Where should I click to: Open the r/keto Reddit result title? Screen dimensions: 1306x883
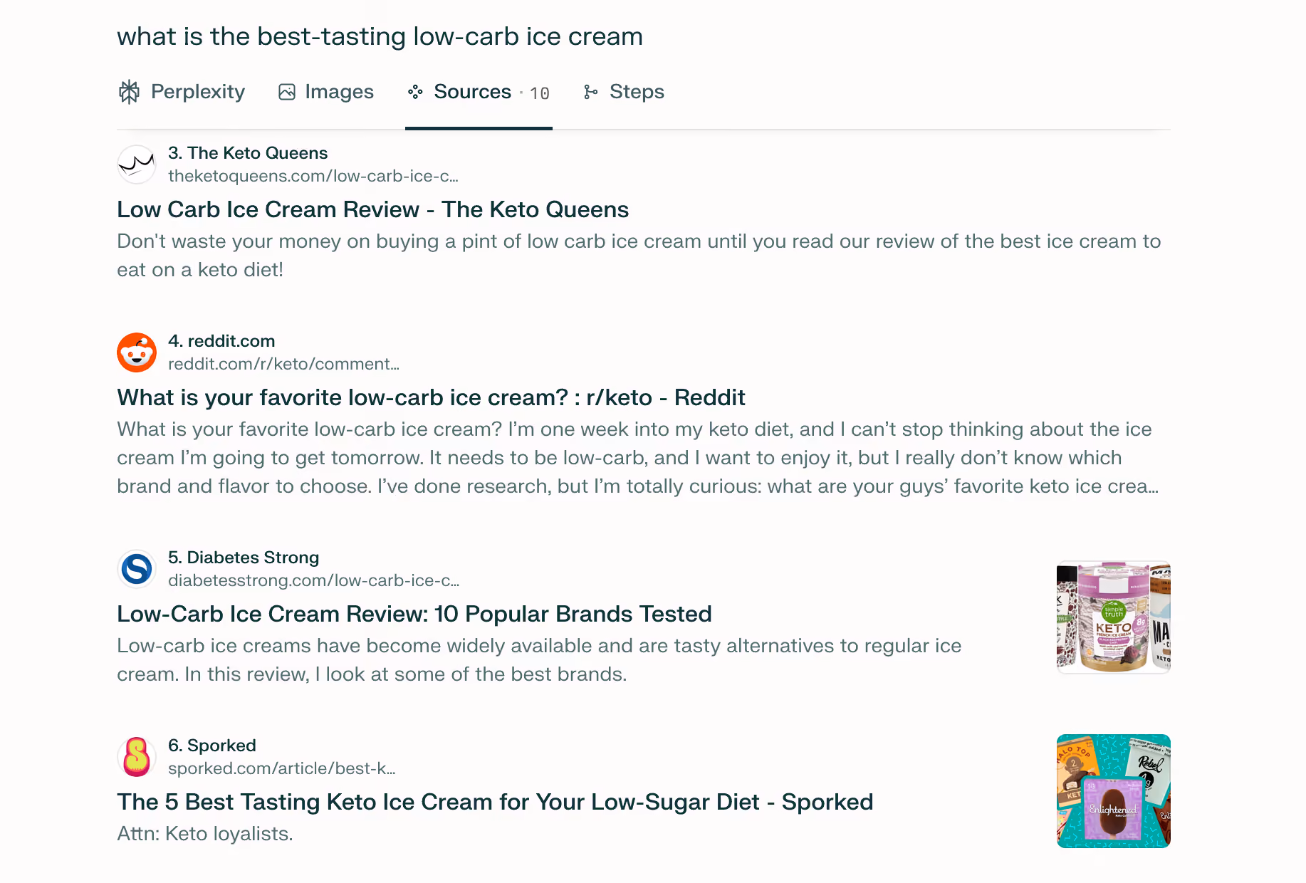[431, 397]
